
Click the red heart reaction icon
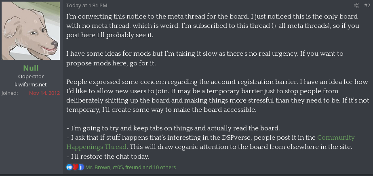75,167
